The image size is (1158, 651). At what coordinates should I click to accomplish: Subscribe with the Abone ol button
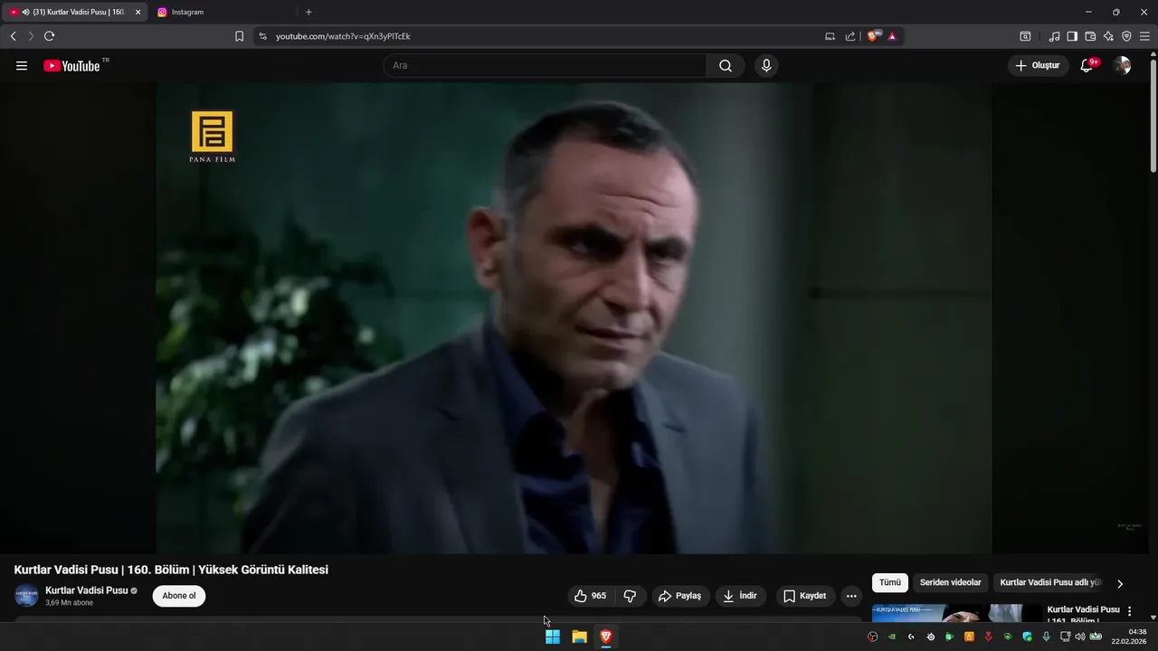[179, 596]
